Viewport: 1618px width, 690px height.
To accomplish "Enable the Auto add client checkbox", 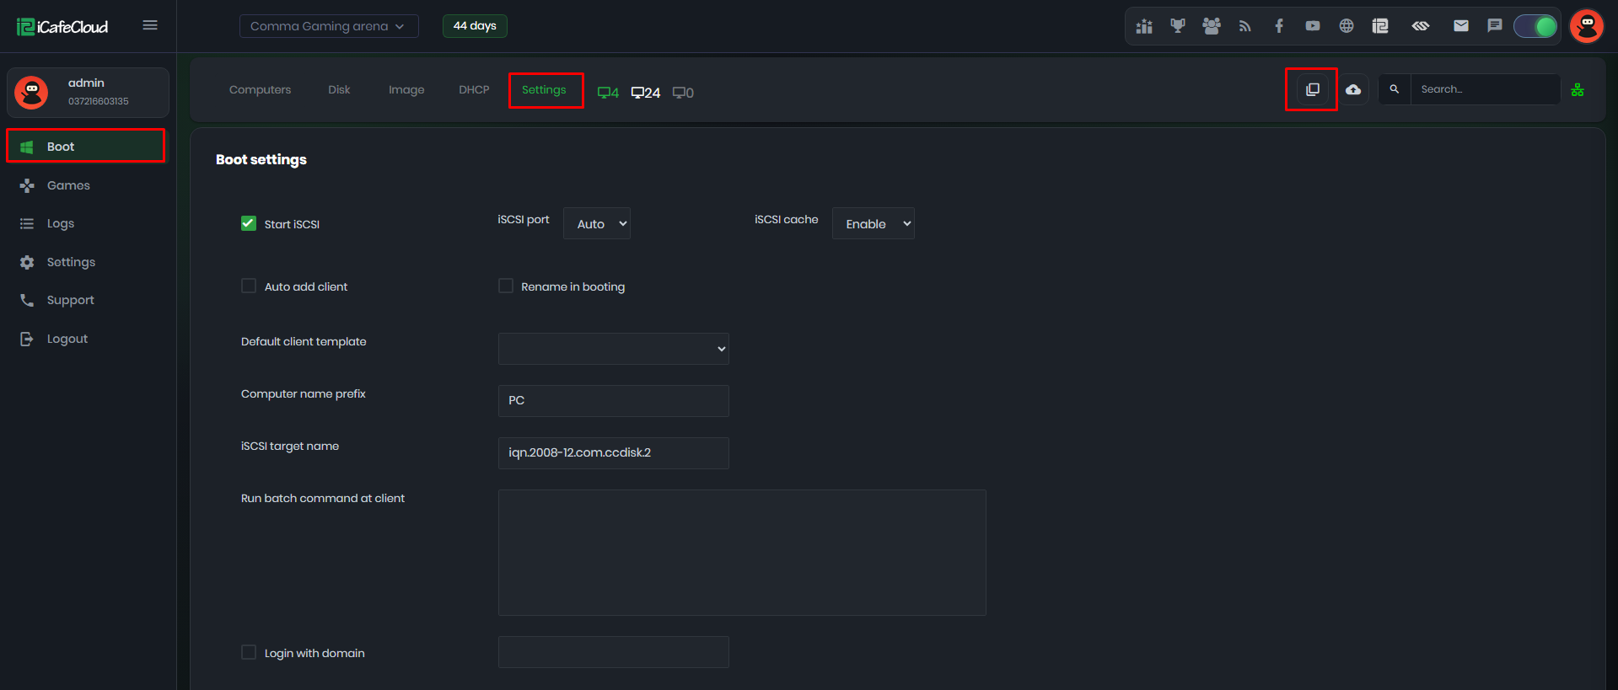I will point(249,286).
